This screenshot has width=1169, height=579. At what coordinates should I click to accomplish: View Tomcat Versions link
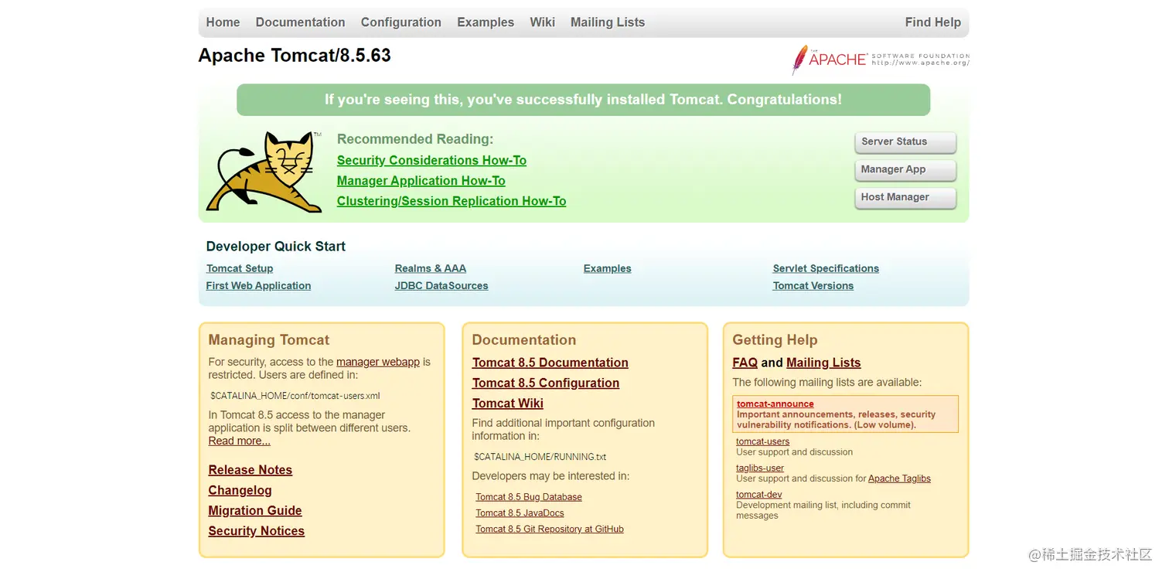(x=813, y=285)
